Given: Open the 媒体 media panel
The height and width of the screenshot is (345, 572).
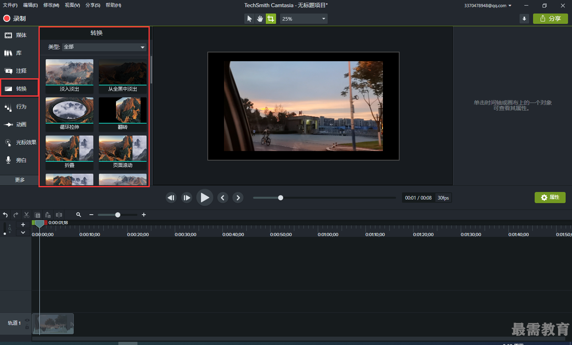Looking at the screenshot, I should tap(19, 35).
